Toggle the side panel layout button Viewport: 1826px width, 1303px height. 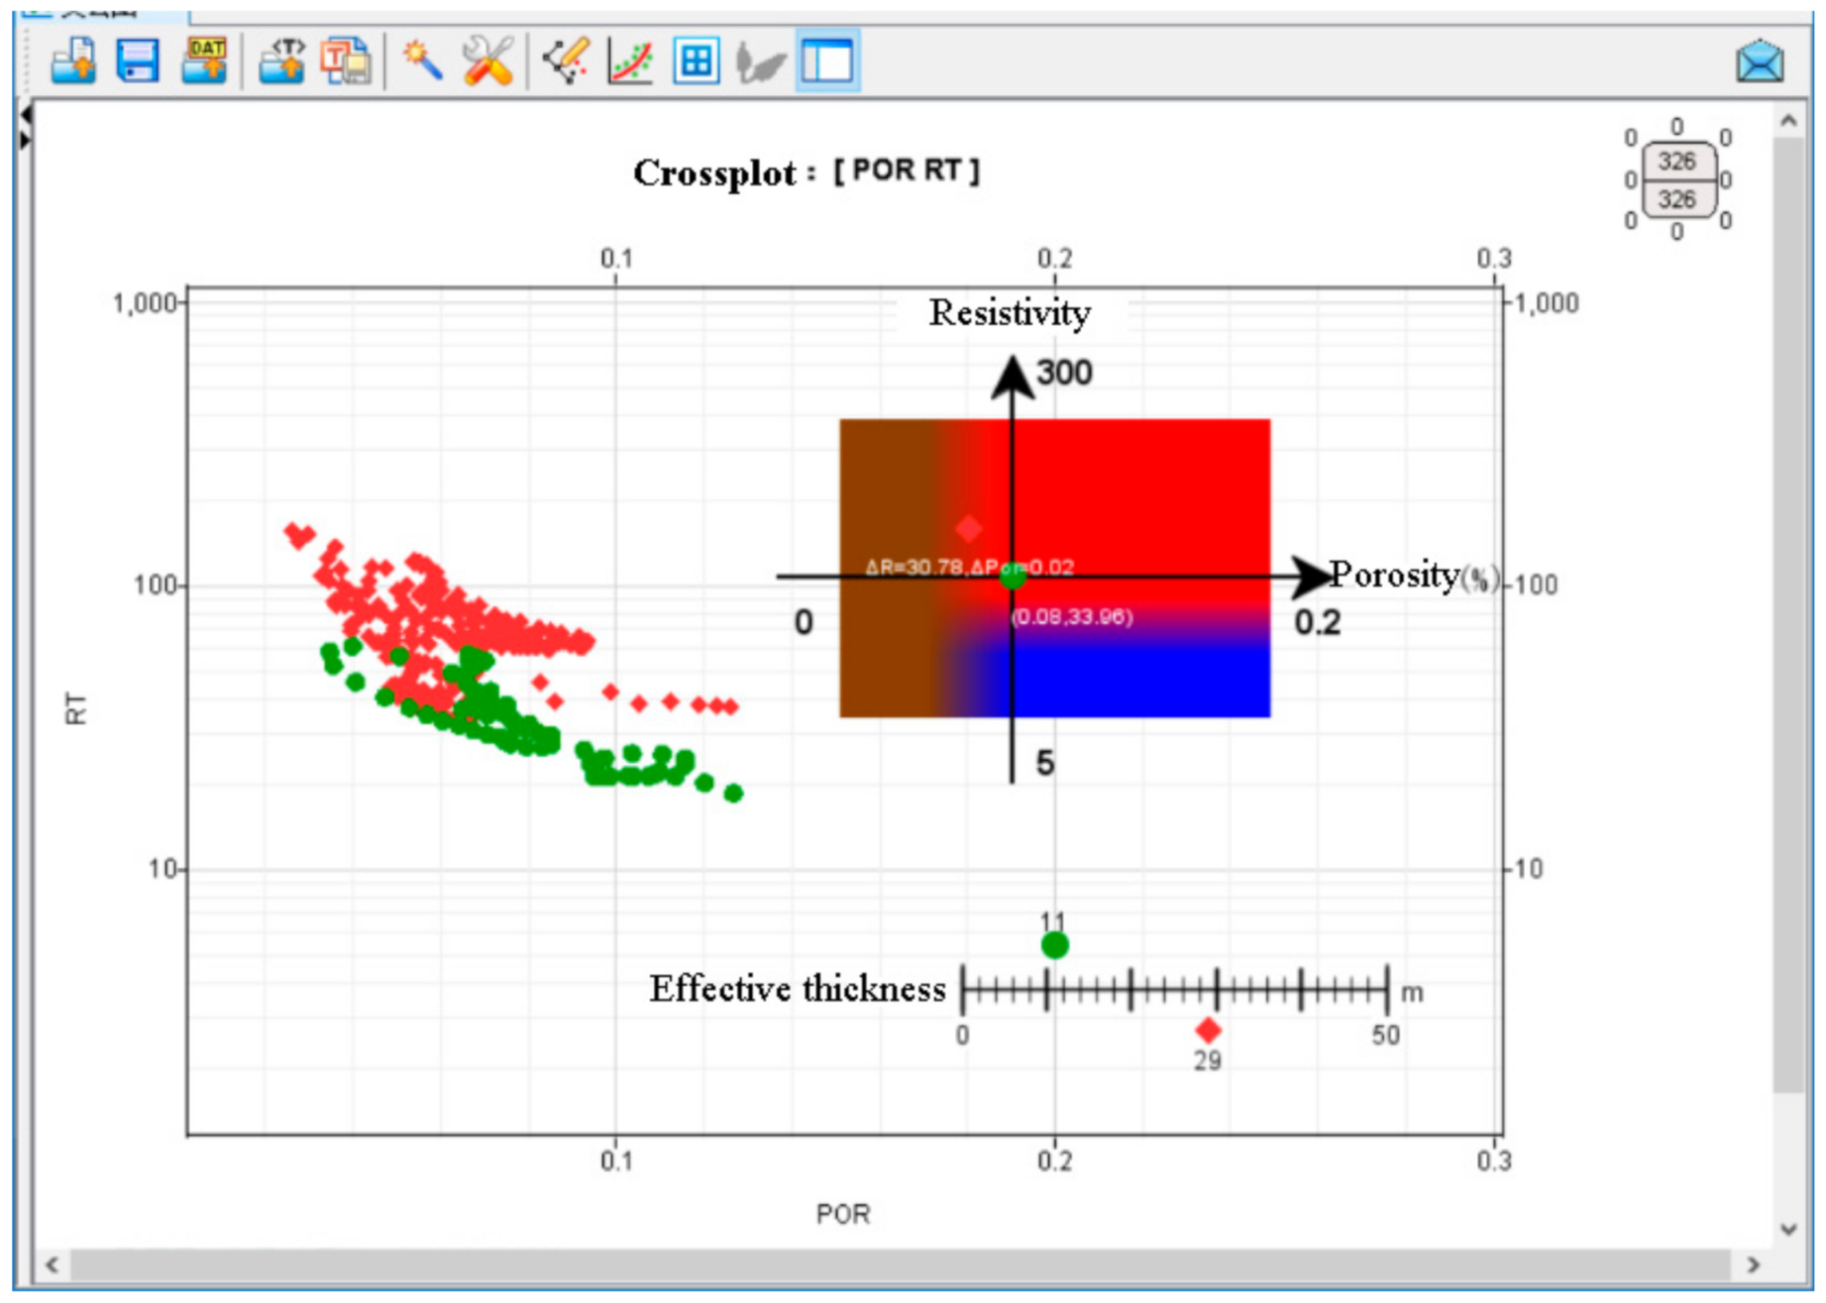tap(828, 60)
